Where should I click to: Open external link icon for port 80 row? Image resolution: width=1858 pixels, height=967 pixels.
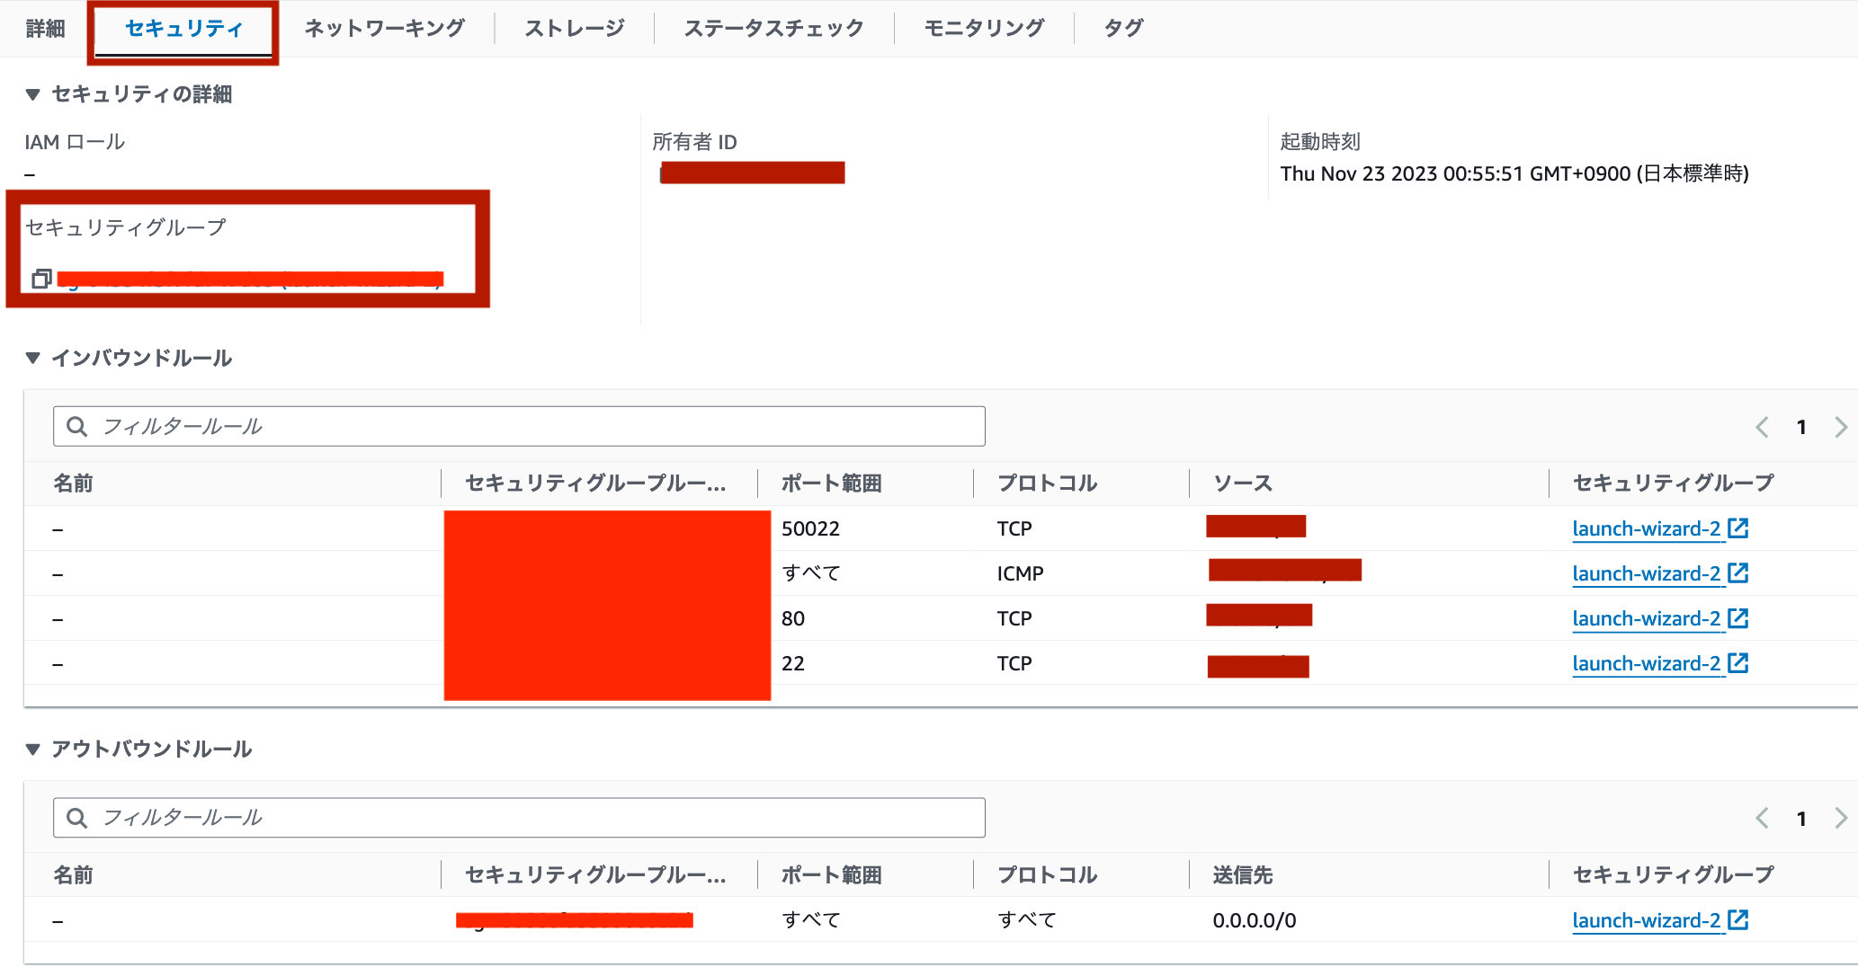pos(1738,617)
